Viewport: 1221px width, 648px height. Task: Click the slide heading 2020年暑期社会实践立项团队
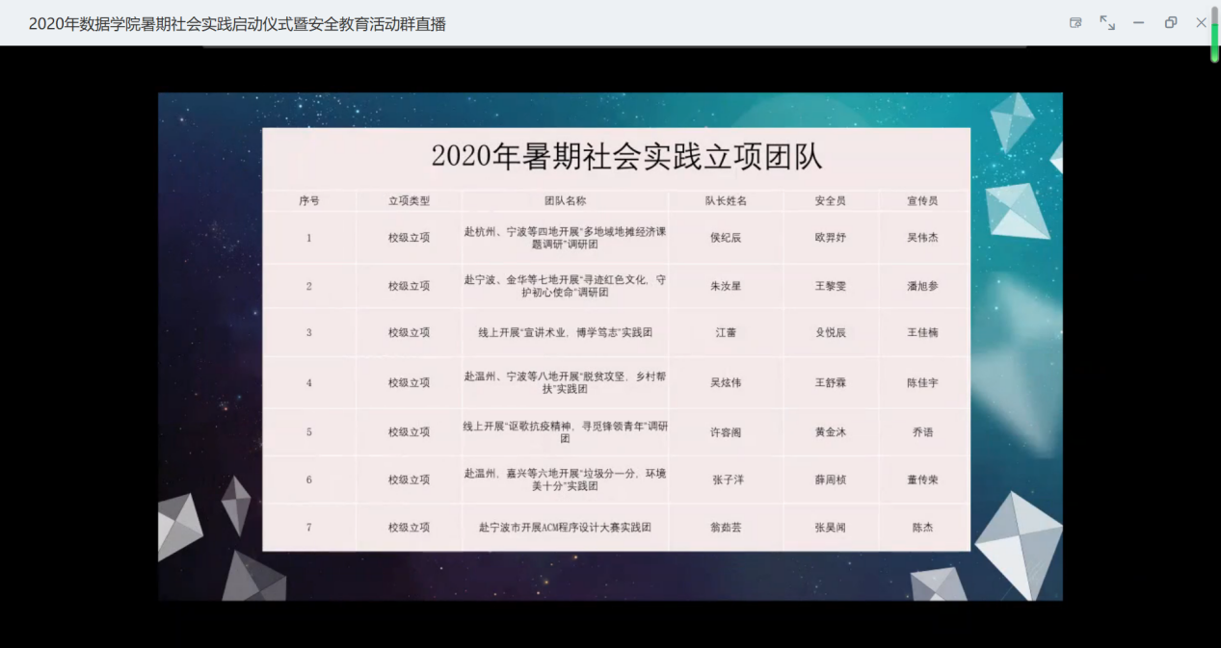(626, 157)
